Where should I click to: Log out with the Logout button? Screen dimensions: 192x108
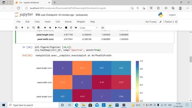point(172,15)
